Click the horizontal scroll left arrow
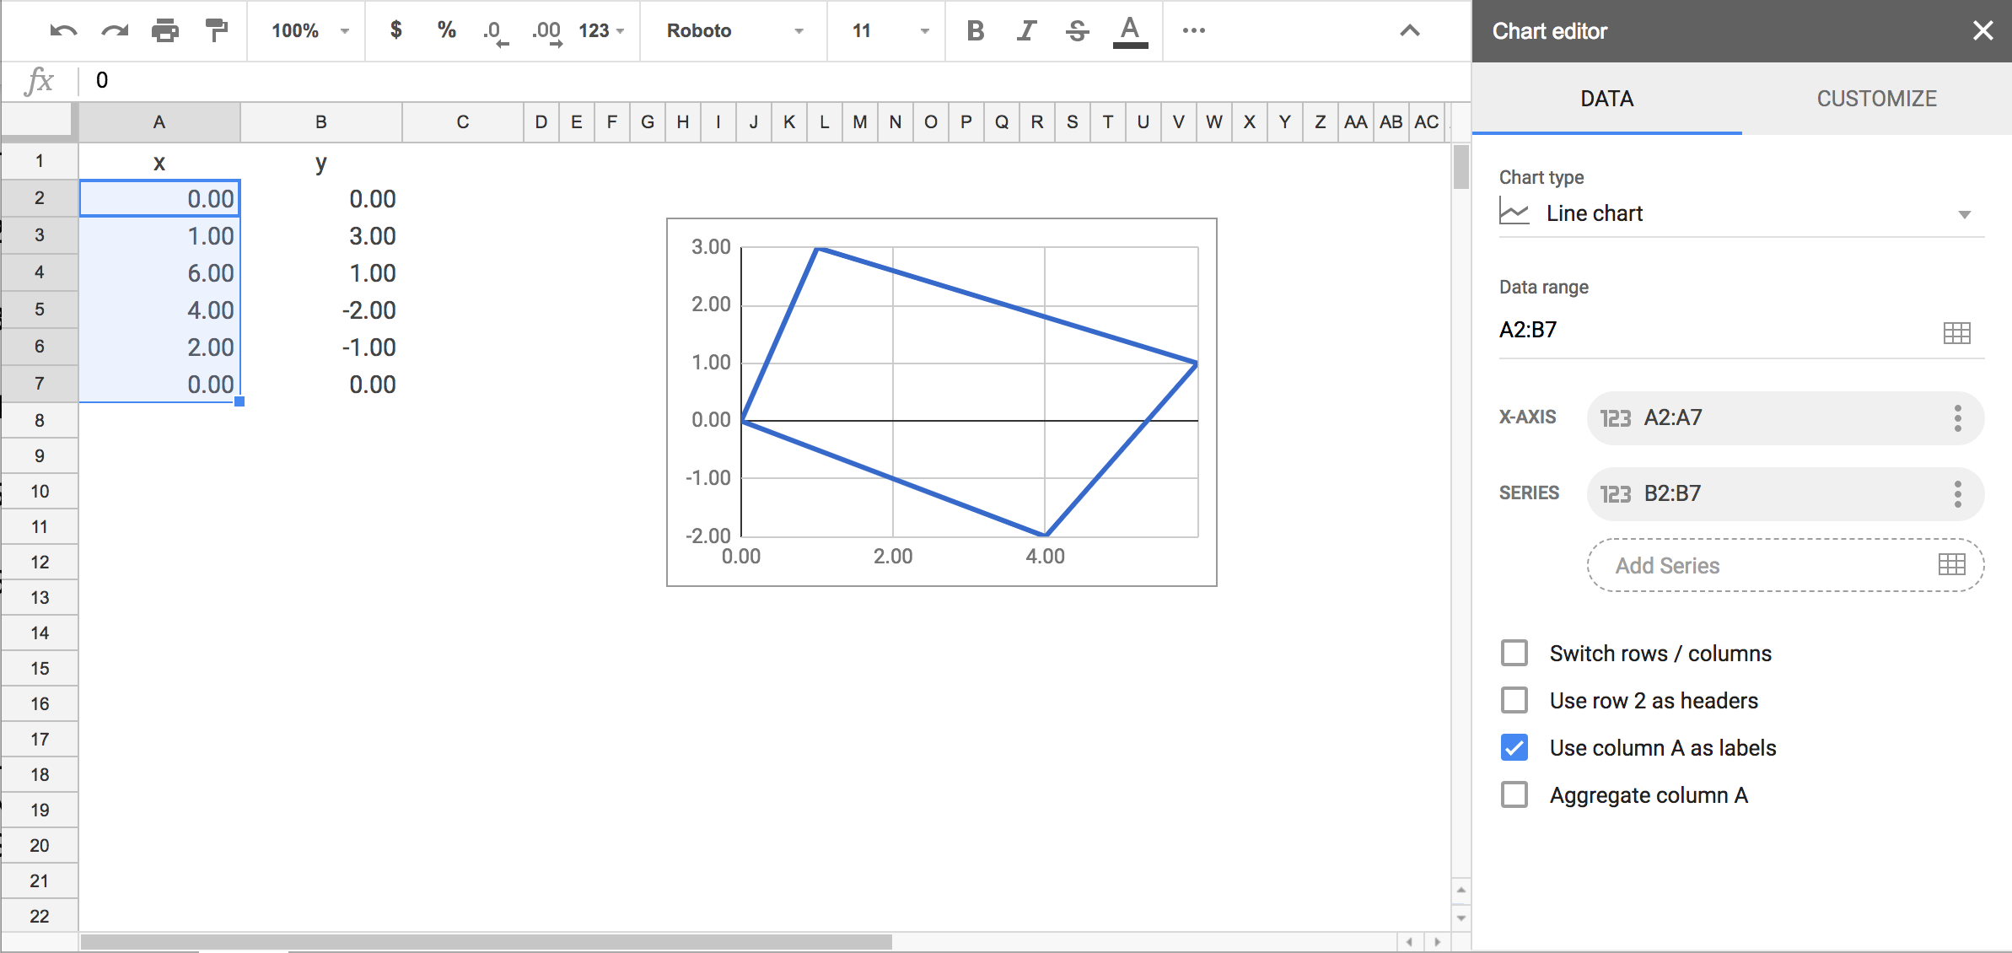This screenshot has width=2012, height=953. (1409, 941)
